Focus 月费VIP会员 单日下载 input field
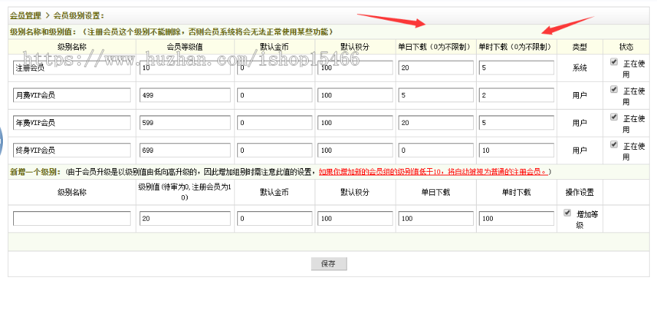Image resolution: width=657 pixels, height=334 pixels. tap(436, 95)
